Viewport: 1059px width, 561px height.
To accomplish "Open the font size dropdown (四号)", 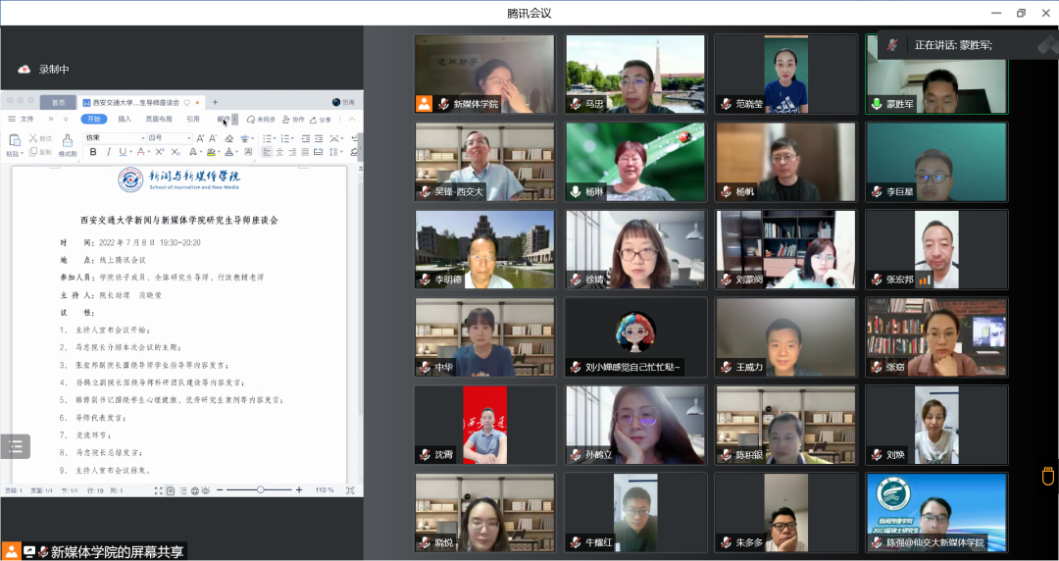I will [188, 138].
